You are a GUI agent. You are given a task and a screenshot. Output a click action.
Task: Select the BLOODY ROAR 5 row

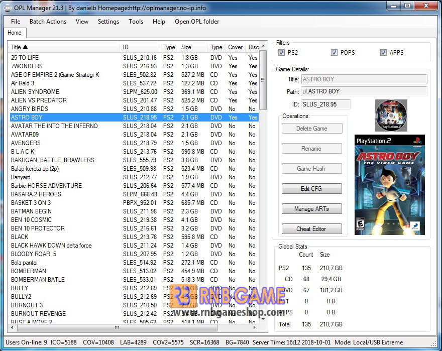[x=134, y=254]
